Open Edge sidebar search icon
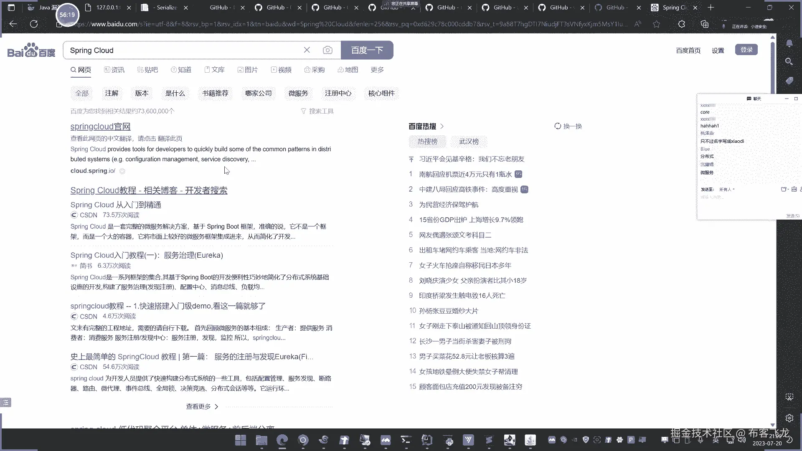 (789, 62)
